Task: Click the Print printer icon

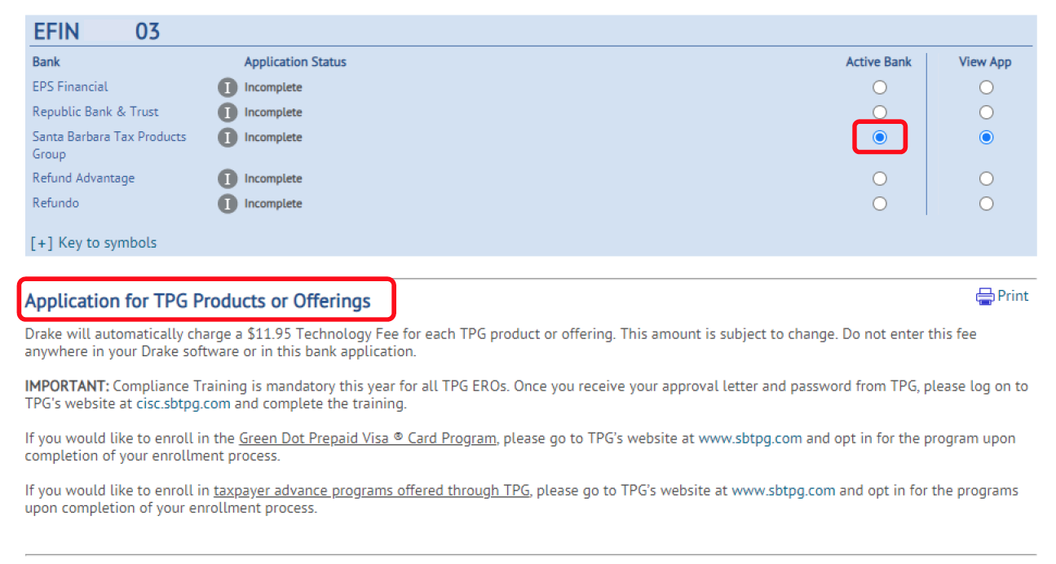Action: tap(985, 297)
